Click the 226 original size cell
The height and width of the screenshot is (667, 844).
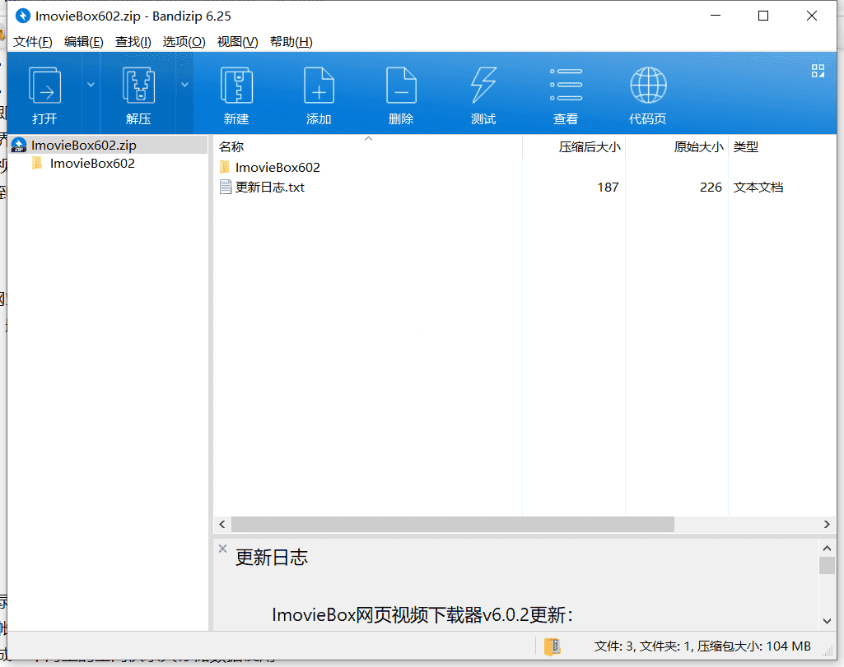[711, 187]
